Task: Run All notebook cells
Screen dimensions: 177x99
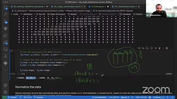Action: [41, 14]
